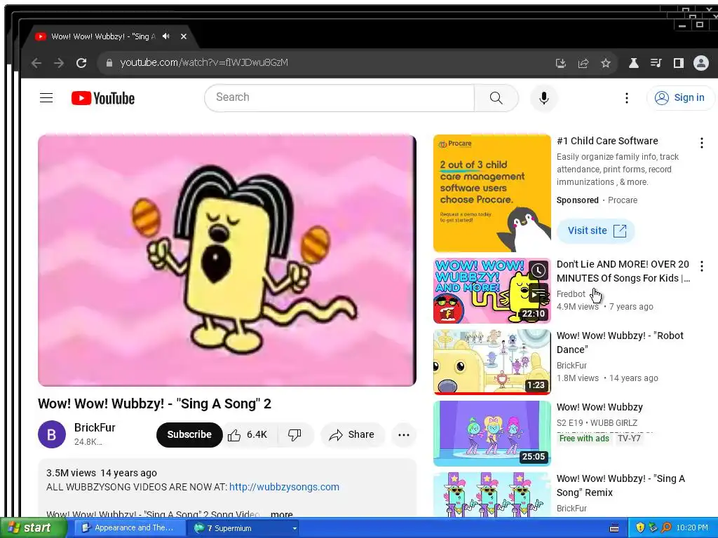This screenshot has height=538, width=718.
Task: Open the Robot Dance video thumbnail
Action: coord(492,362)
